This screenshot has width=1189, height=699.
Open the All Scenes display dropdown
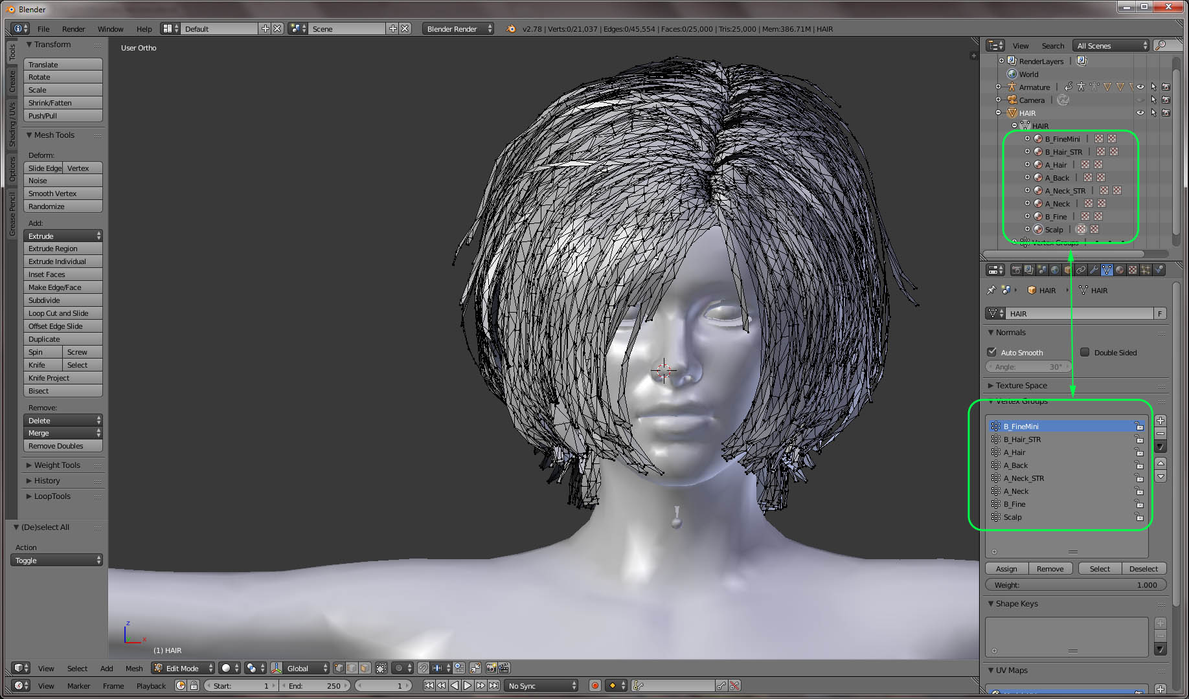click(1111, 45)
